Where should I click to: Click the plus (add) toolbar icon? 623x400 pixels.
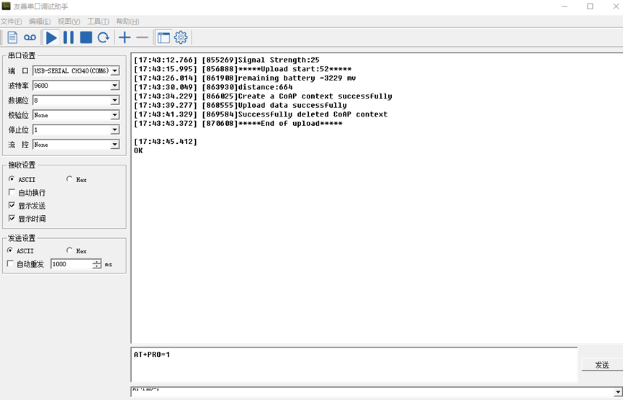125,37
